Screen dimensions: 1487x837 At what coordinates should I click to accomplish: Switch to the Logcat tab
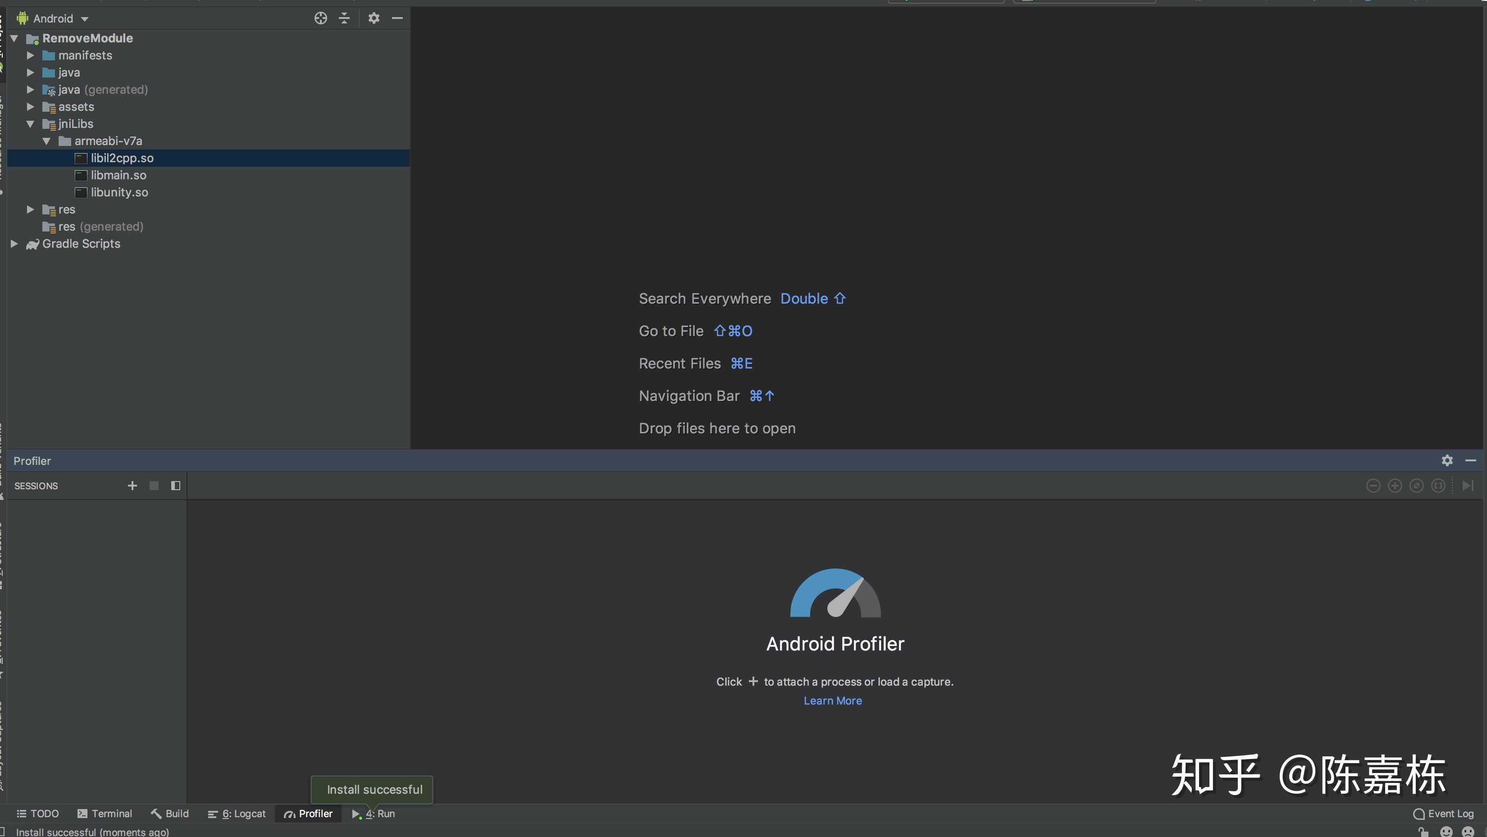point(236,813)
